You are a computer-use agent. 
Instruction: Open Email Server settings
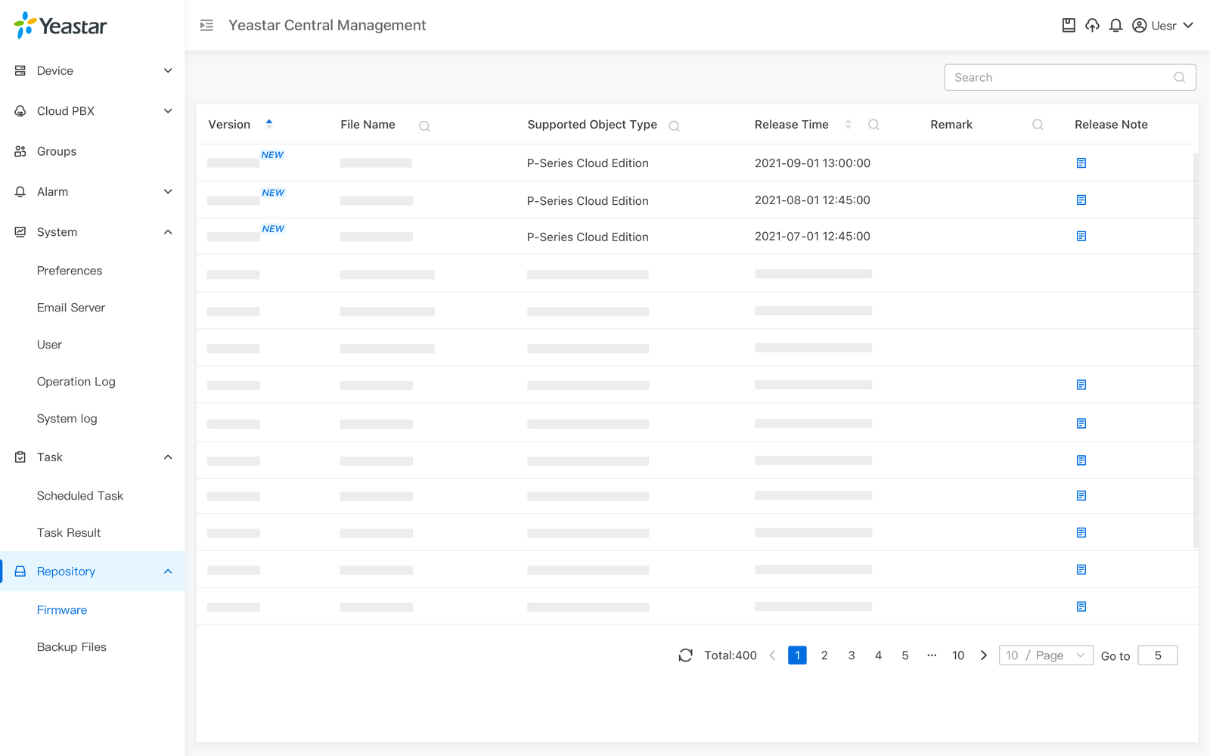[x=71, y=308]
